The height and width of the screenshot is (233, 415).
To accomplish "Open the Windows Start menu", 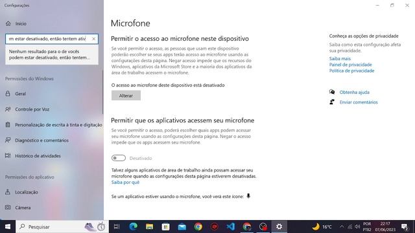I will pos(8,227).
